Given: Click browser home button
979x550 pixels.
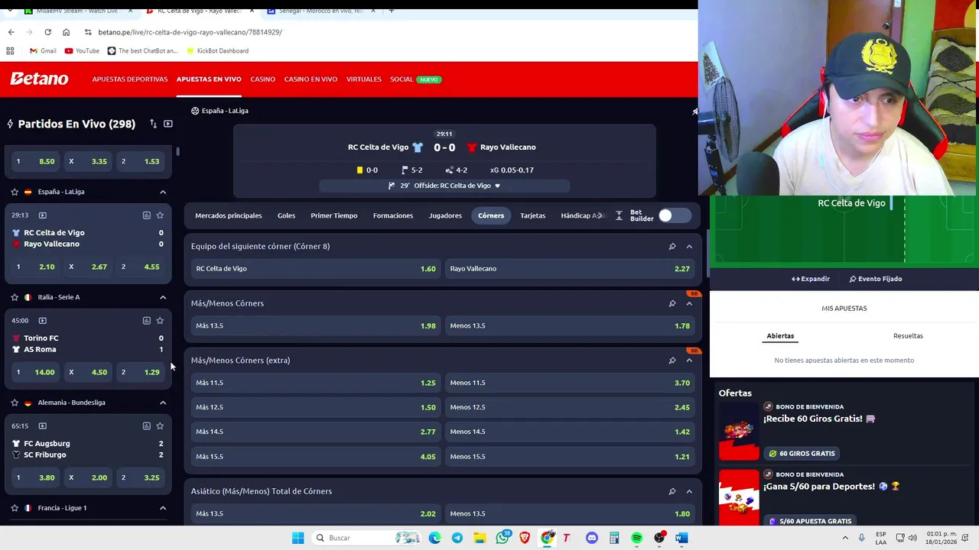Looking at the screenshot, I should [66, 32].
